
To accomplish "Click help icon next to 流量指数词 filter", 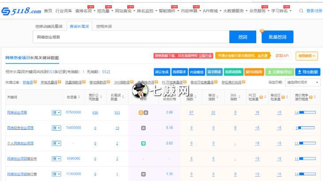I will pyautogui.click(x=84, y=82).
